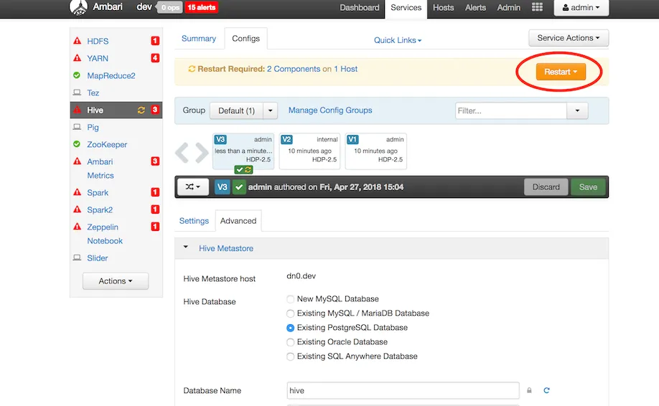Open Manage Config Groups link
Screen dimensions: 659x406
[x=330, y=110]
